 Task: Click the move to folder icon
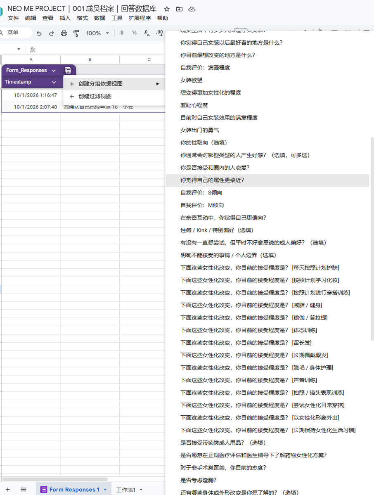tap(179, 9)
